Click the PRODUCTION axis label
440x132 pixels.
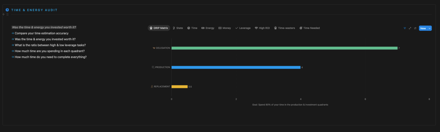[161, 67]
